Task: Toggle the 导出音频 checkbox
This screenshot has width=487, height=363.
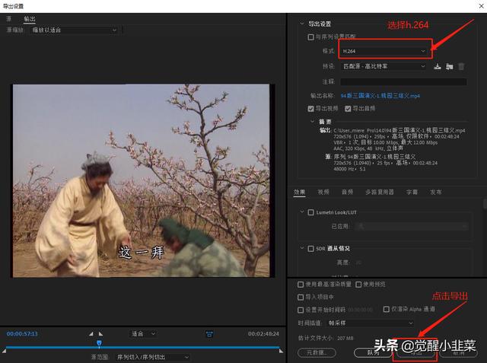Action: click(348, 108)
